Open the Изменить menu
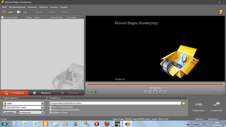 coord(32,7)
